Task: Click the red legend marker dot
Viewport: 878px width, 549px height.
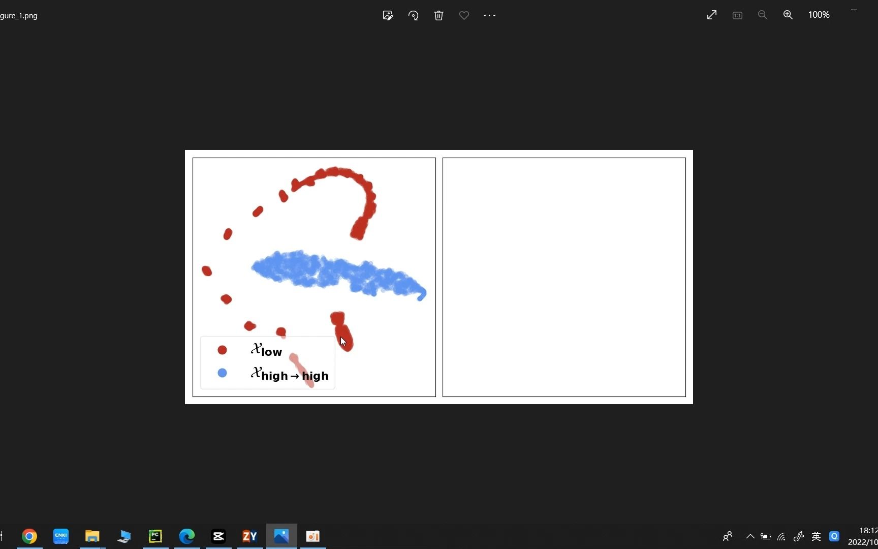Action: point(222,350)
